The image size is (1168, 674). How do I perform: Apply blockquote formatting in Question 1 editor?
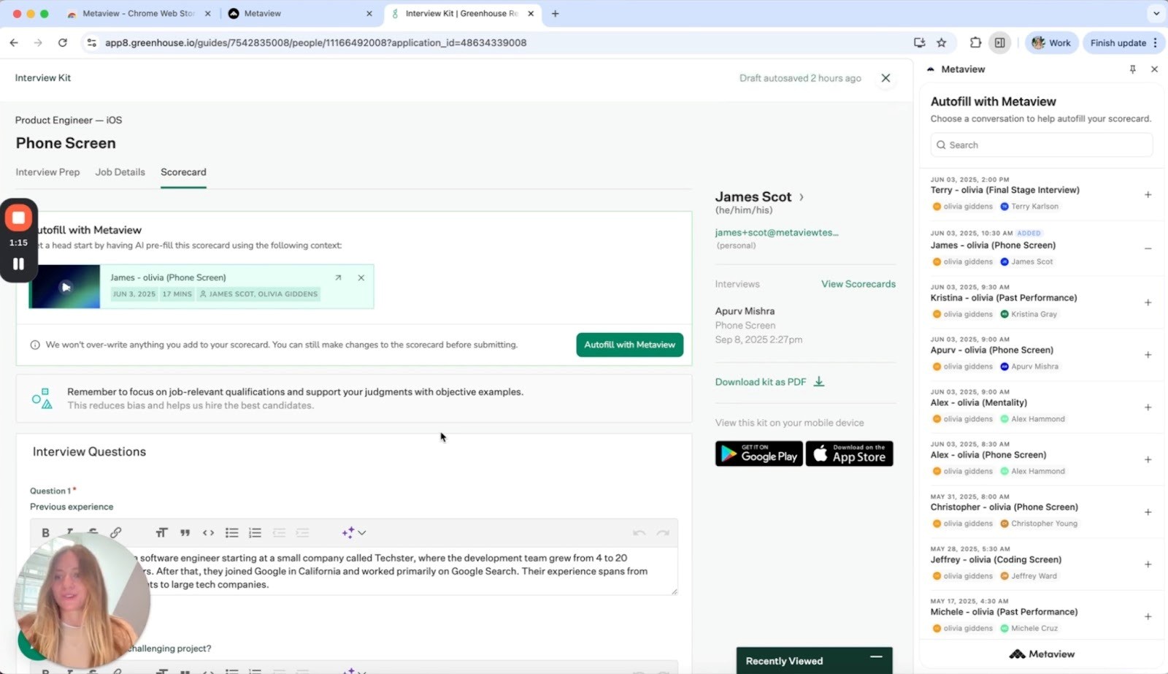[x=185, y=533]
